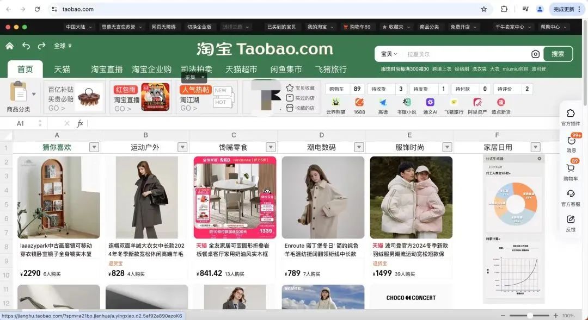Screen dimensions: 588x320
Task: Open the browser profile avatar
Action: click(x=540, y=9)
